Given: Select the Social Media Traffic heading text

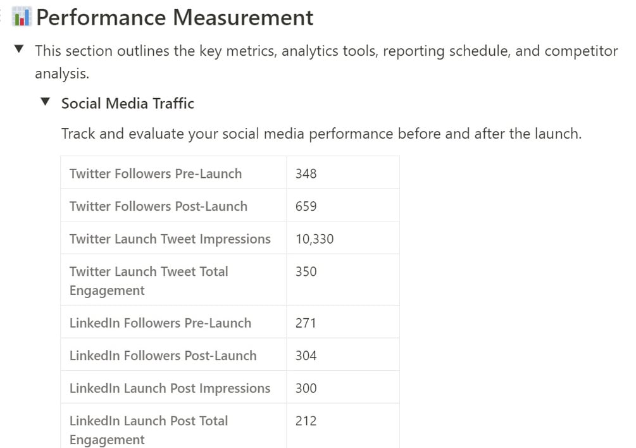Looking at the screenshot, I should pyautogui.click(x=128, y=103).
